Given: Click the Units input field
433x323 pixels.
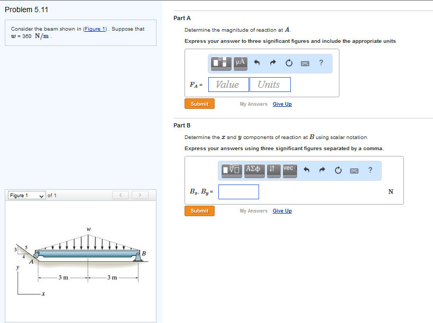Looking at the screenshot, I should [270, 85].
